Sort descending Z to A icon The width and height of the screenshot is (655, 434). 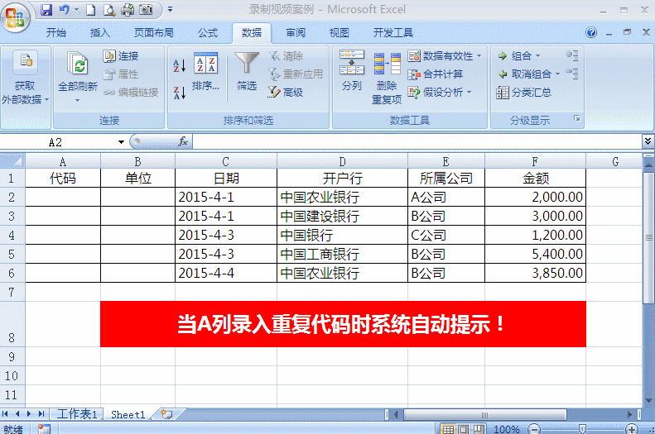pyautogui.click(x=179, y=93)
